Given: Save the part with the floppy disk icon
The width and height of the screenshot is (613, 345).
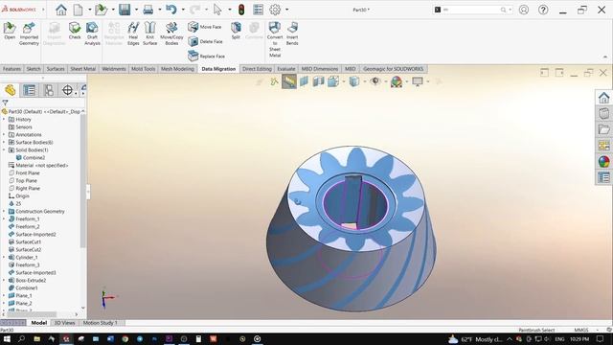Looking at the screenshot, I should [125, 10].
